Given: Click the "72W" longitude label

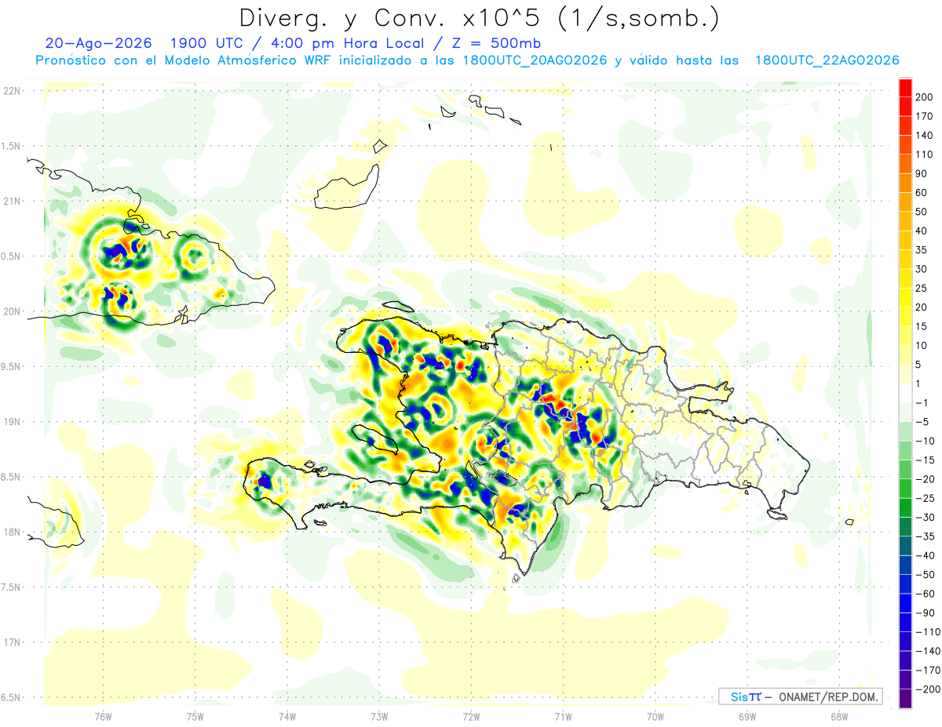Looking at the screenshot, I should coord(471,716).
